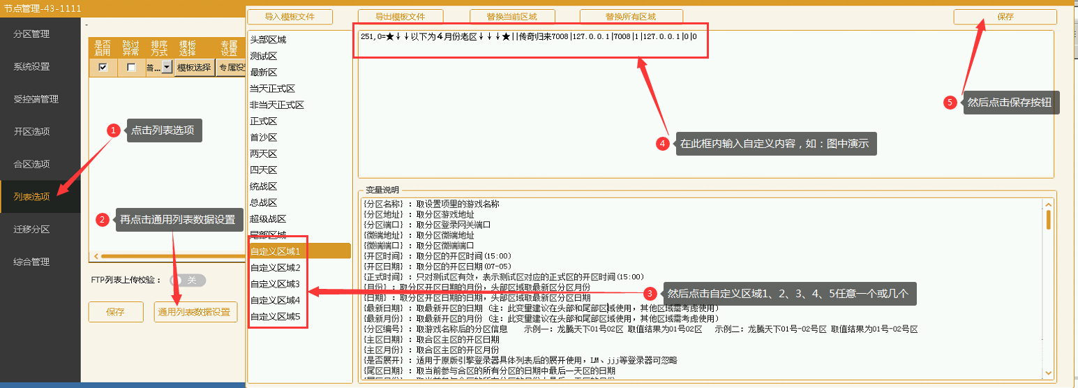The image size is (1078, 388).
Task: Click the 模板选择 button in the table row
Action: [x=194, y=68]
